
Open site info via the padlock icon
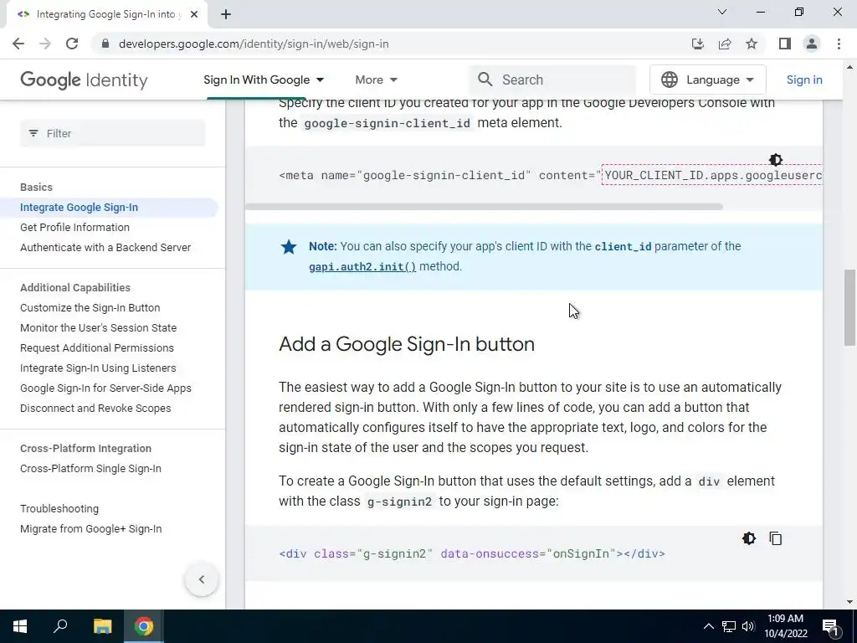[x=105, y=44]
